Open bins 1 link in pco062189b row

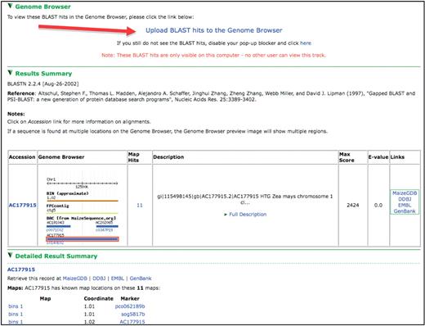coord(16,306)
